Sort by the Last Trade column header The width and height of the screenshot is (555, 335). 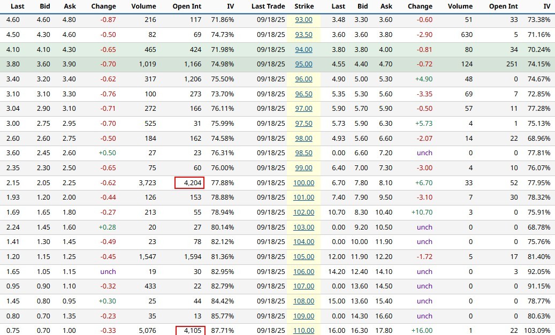pos(268,6)
